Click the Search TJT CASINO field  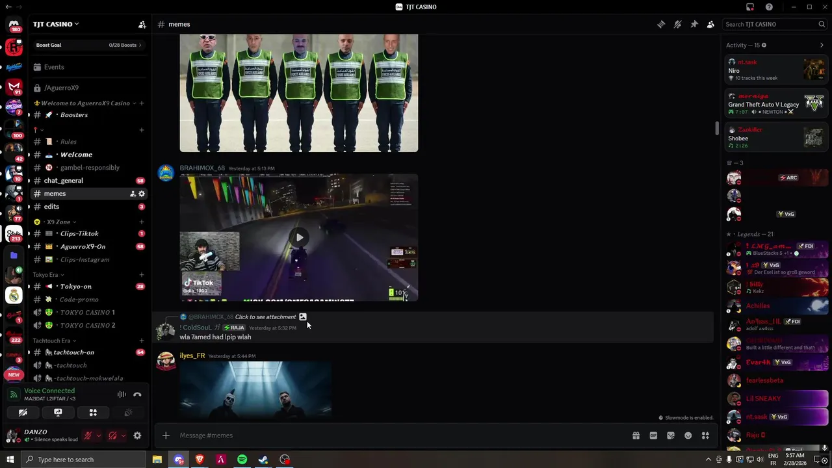[x=775, y=24]
